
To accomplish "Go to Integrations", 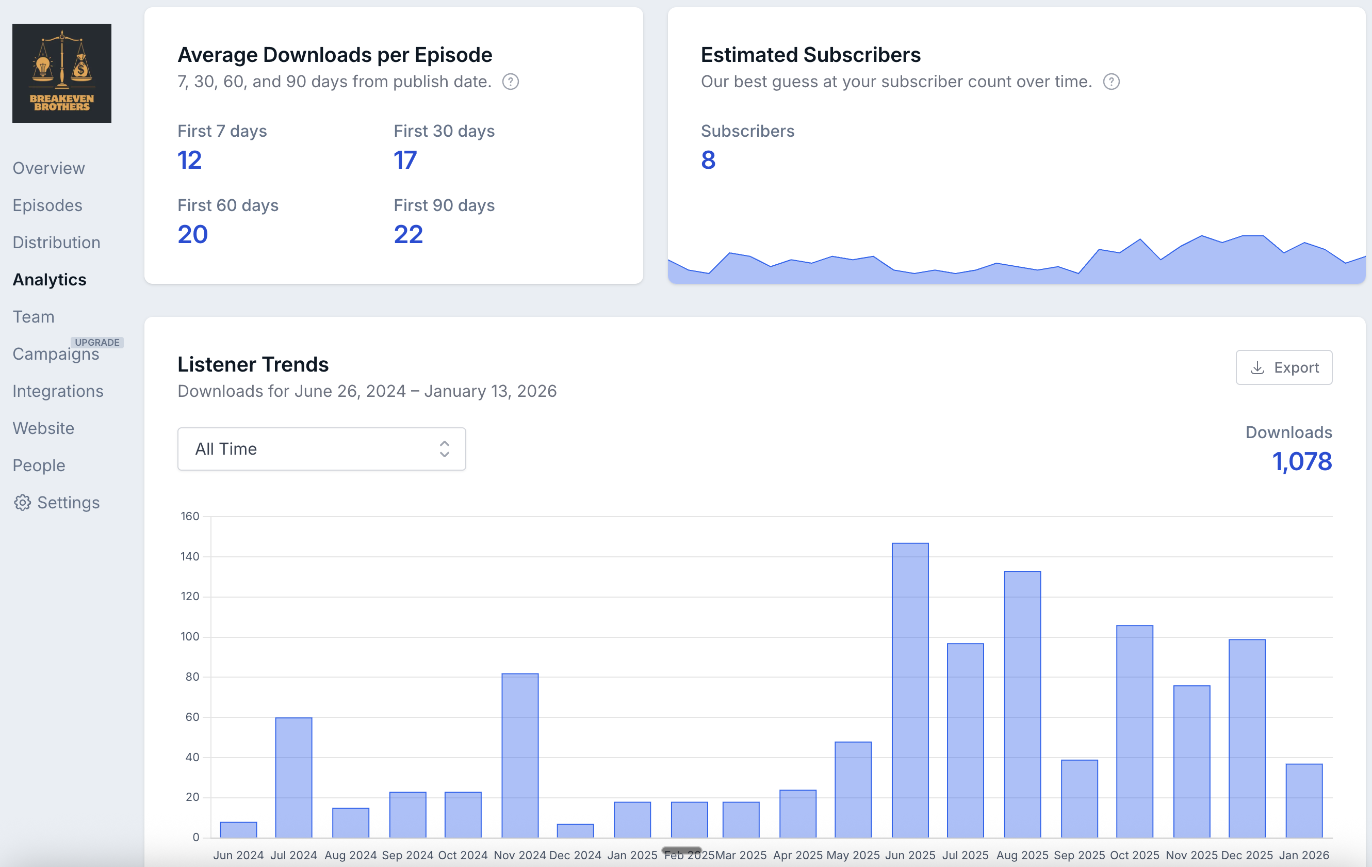I will [58, 391].
